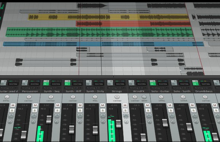This screenshot has height=142, width=220.
Task: Select the Strings track name label
Action: tap(116, 92)
